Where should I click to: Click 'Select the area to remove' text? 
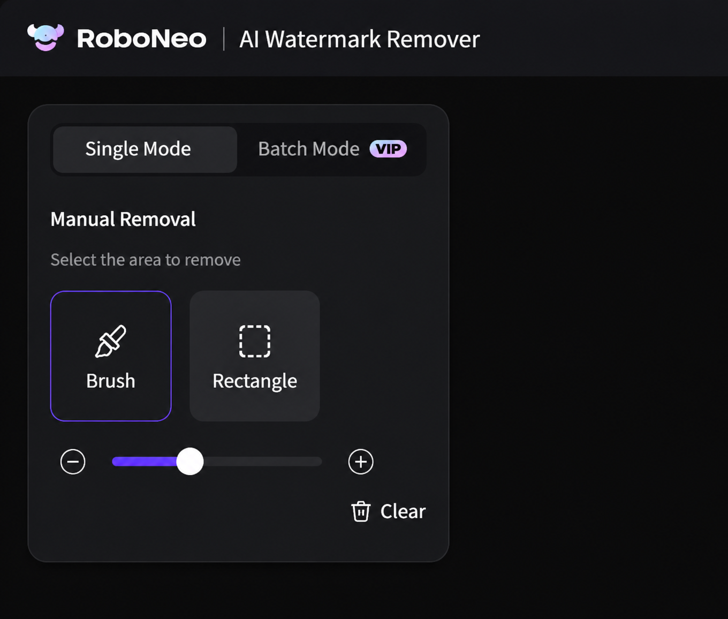[x=146, y=260]
